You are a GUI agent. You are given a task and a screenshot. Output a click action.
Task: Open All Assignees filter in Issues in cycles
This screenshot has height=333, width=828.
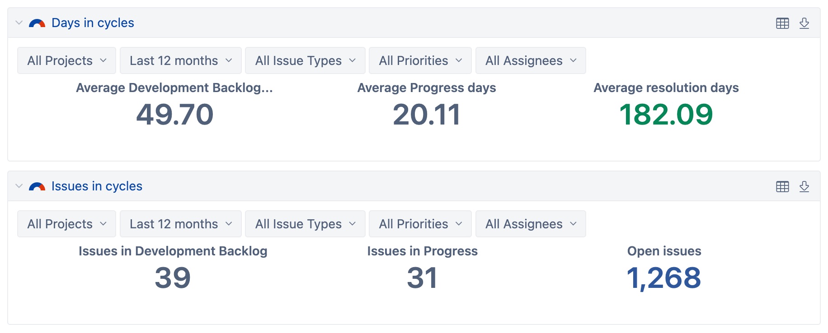(x=531, y=224)
